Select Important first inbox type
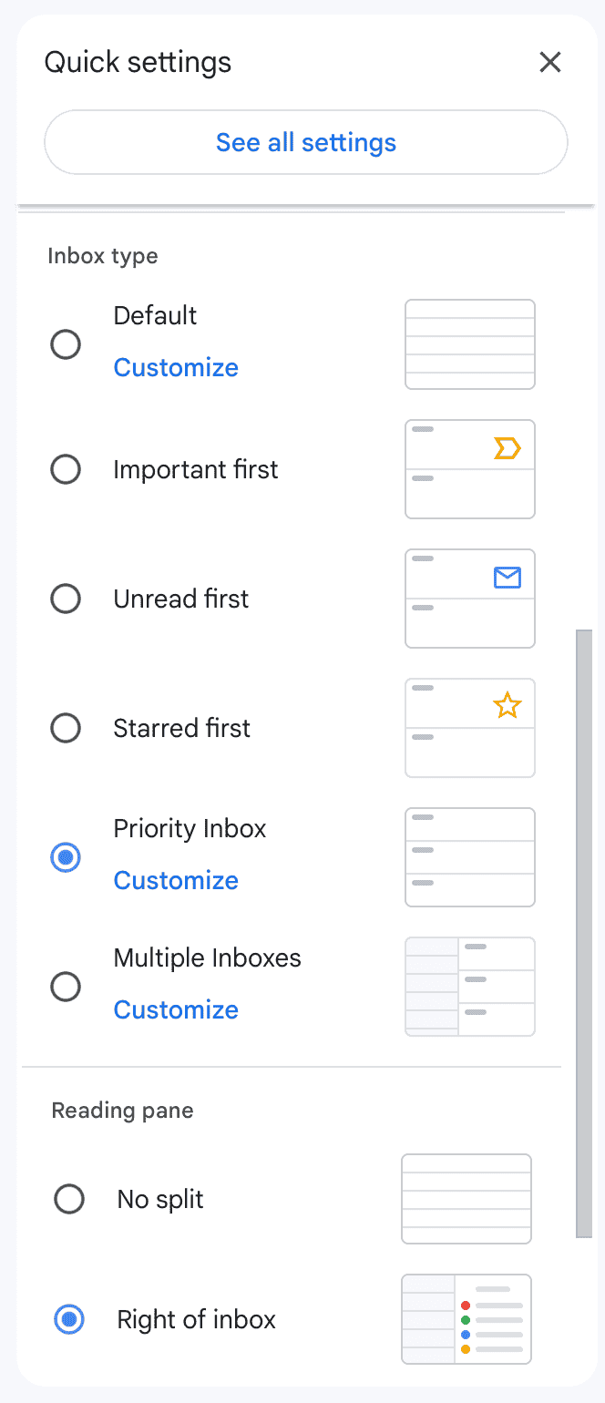605x1403 pixels. point(66,469)
